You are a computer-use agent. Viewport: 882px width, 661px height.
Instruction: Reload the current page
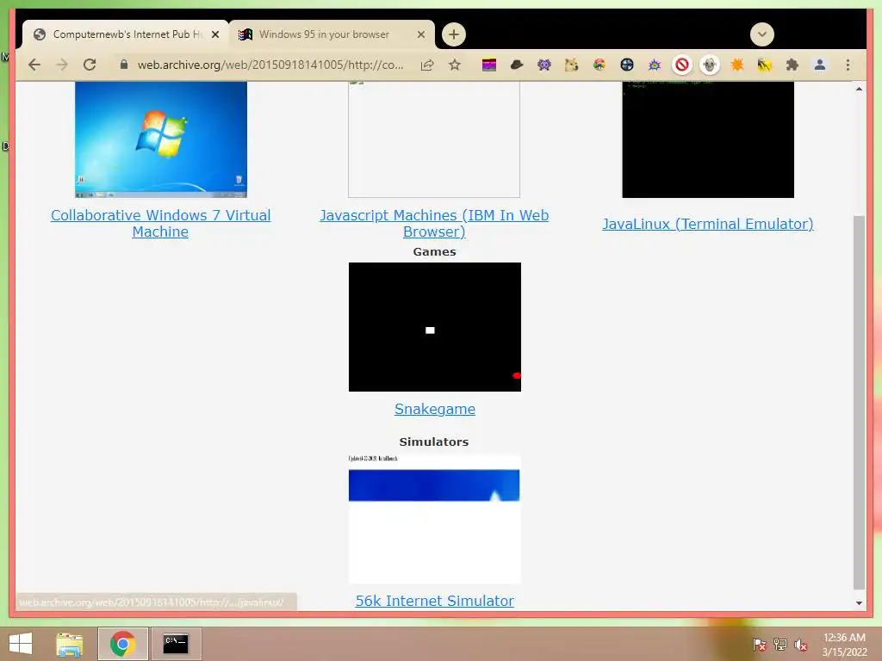(x=90, y=65)
